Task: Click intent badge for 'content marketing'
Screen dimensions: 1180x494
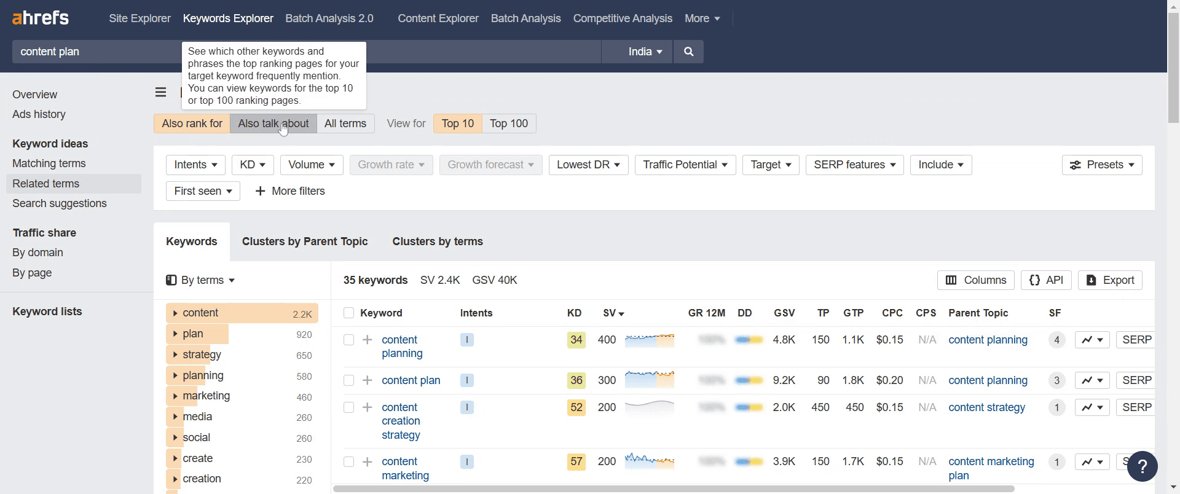Action: pos(467,461)
